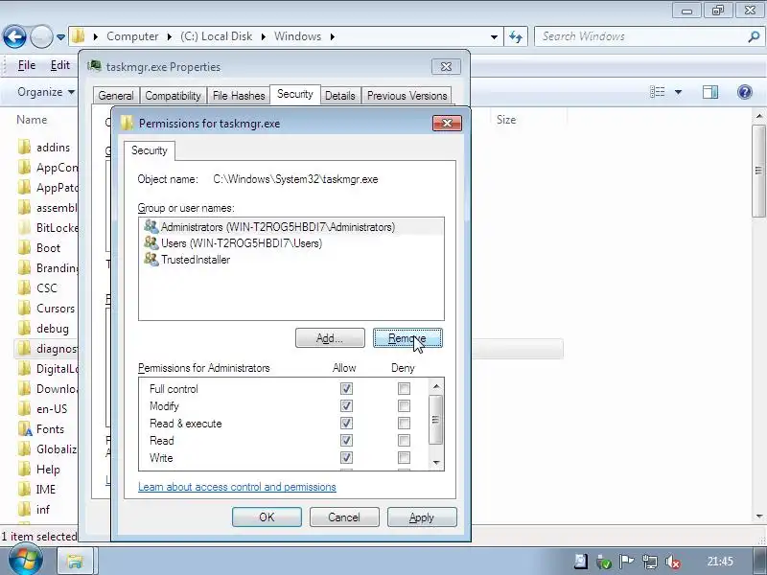Switch to the Compatibility tab

[x=174, y=95]
